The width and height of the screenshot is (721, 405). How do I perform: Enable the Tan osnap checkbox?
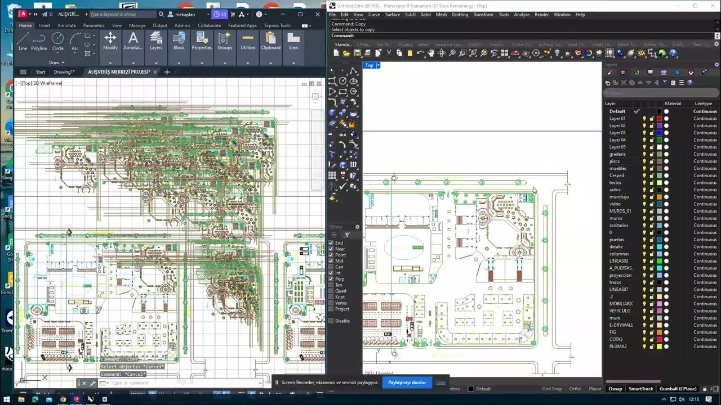(331, 285)
